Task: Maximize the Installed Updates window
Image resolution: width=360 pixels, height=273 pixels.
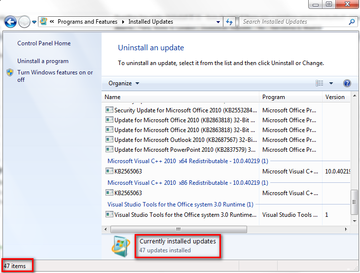Action: click(329, 4)
